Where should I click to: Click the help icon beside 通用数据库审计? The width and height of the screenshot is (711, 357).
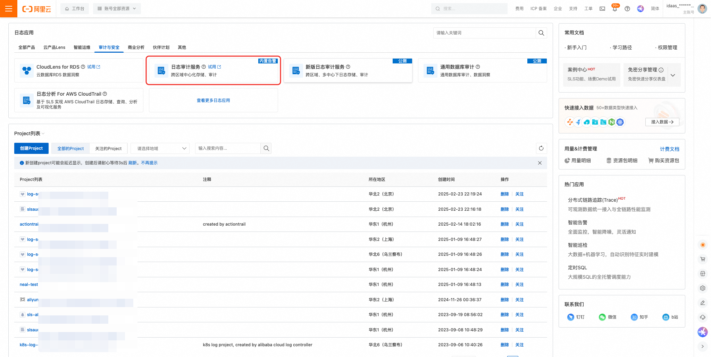point(478,67)
